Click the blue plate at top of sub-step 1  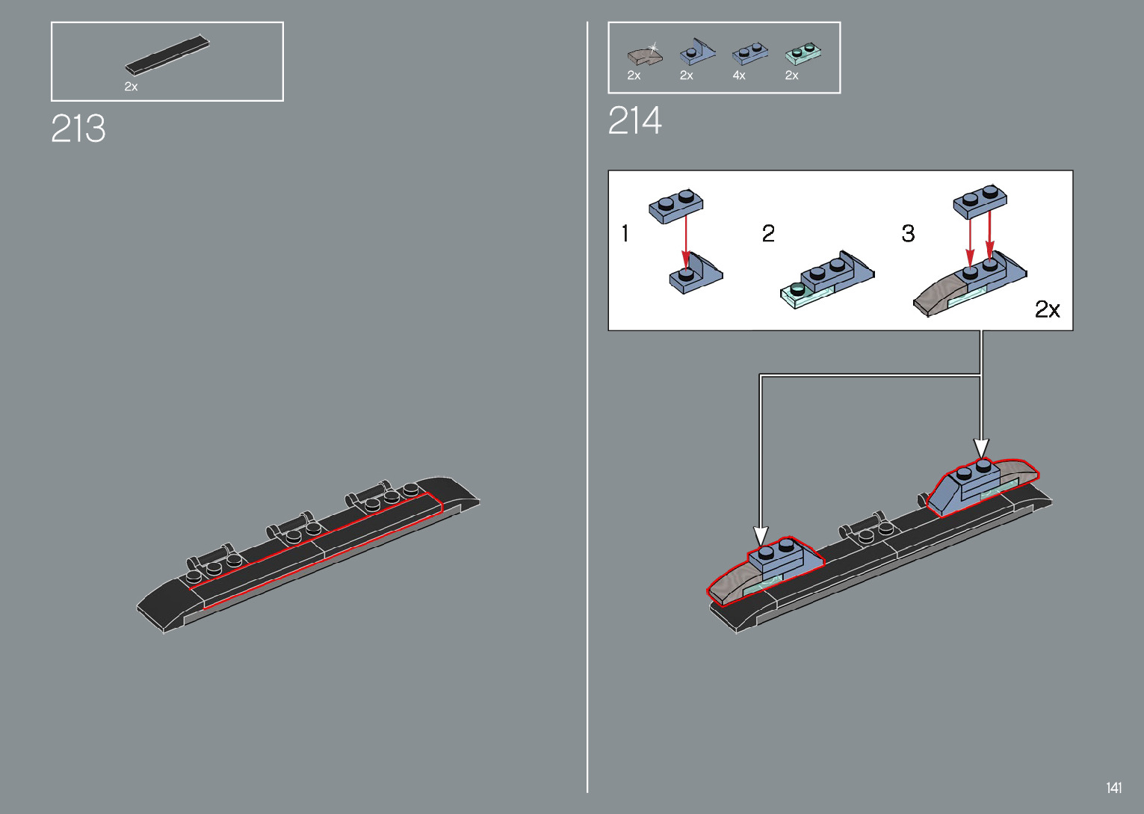(676, 205)
